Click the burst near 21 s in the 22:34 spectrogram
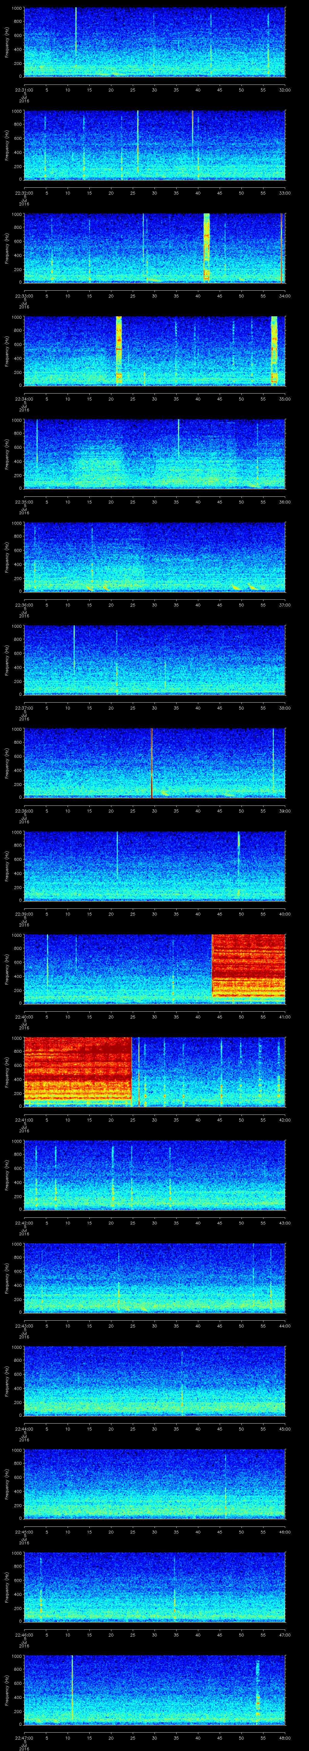This screenshot has height=1751, width=309. coord(119,351)
